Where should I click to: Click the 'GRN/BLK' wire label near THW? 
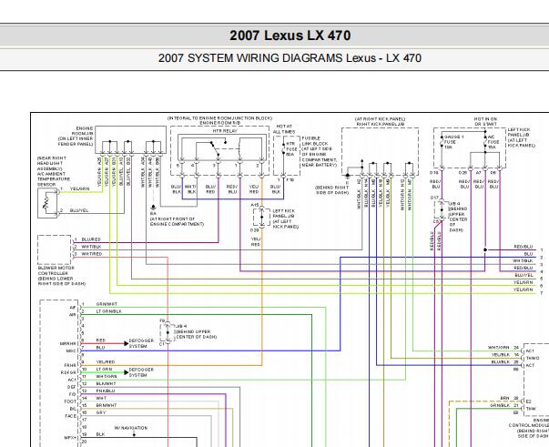pos(499,405)
